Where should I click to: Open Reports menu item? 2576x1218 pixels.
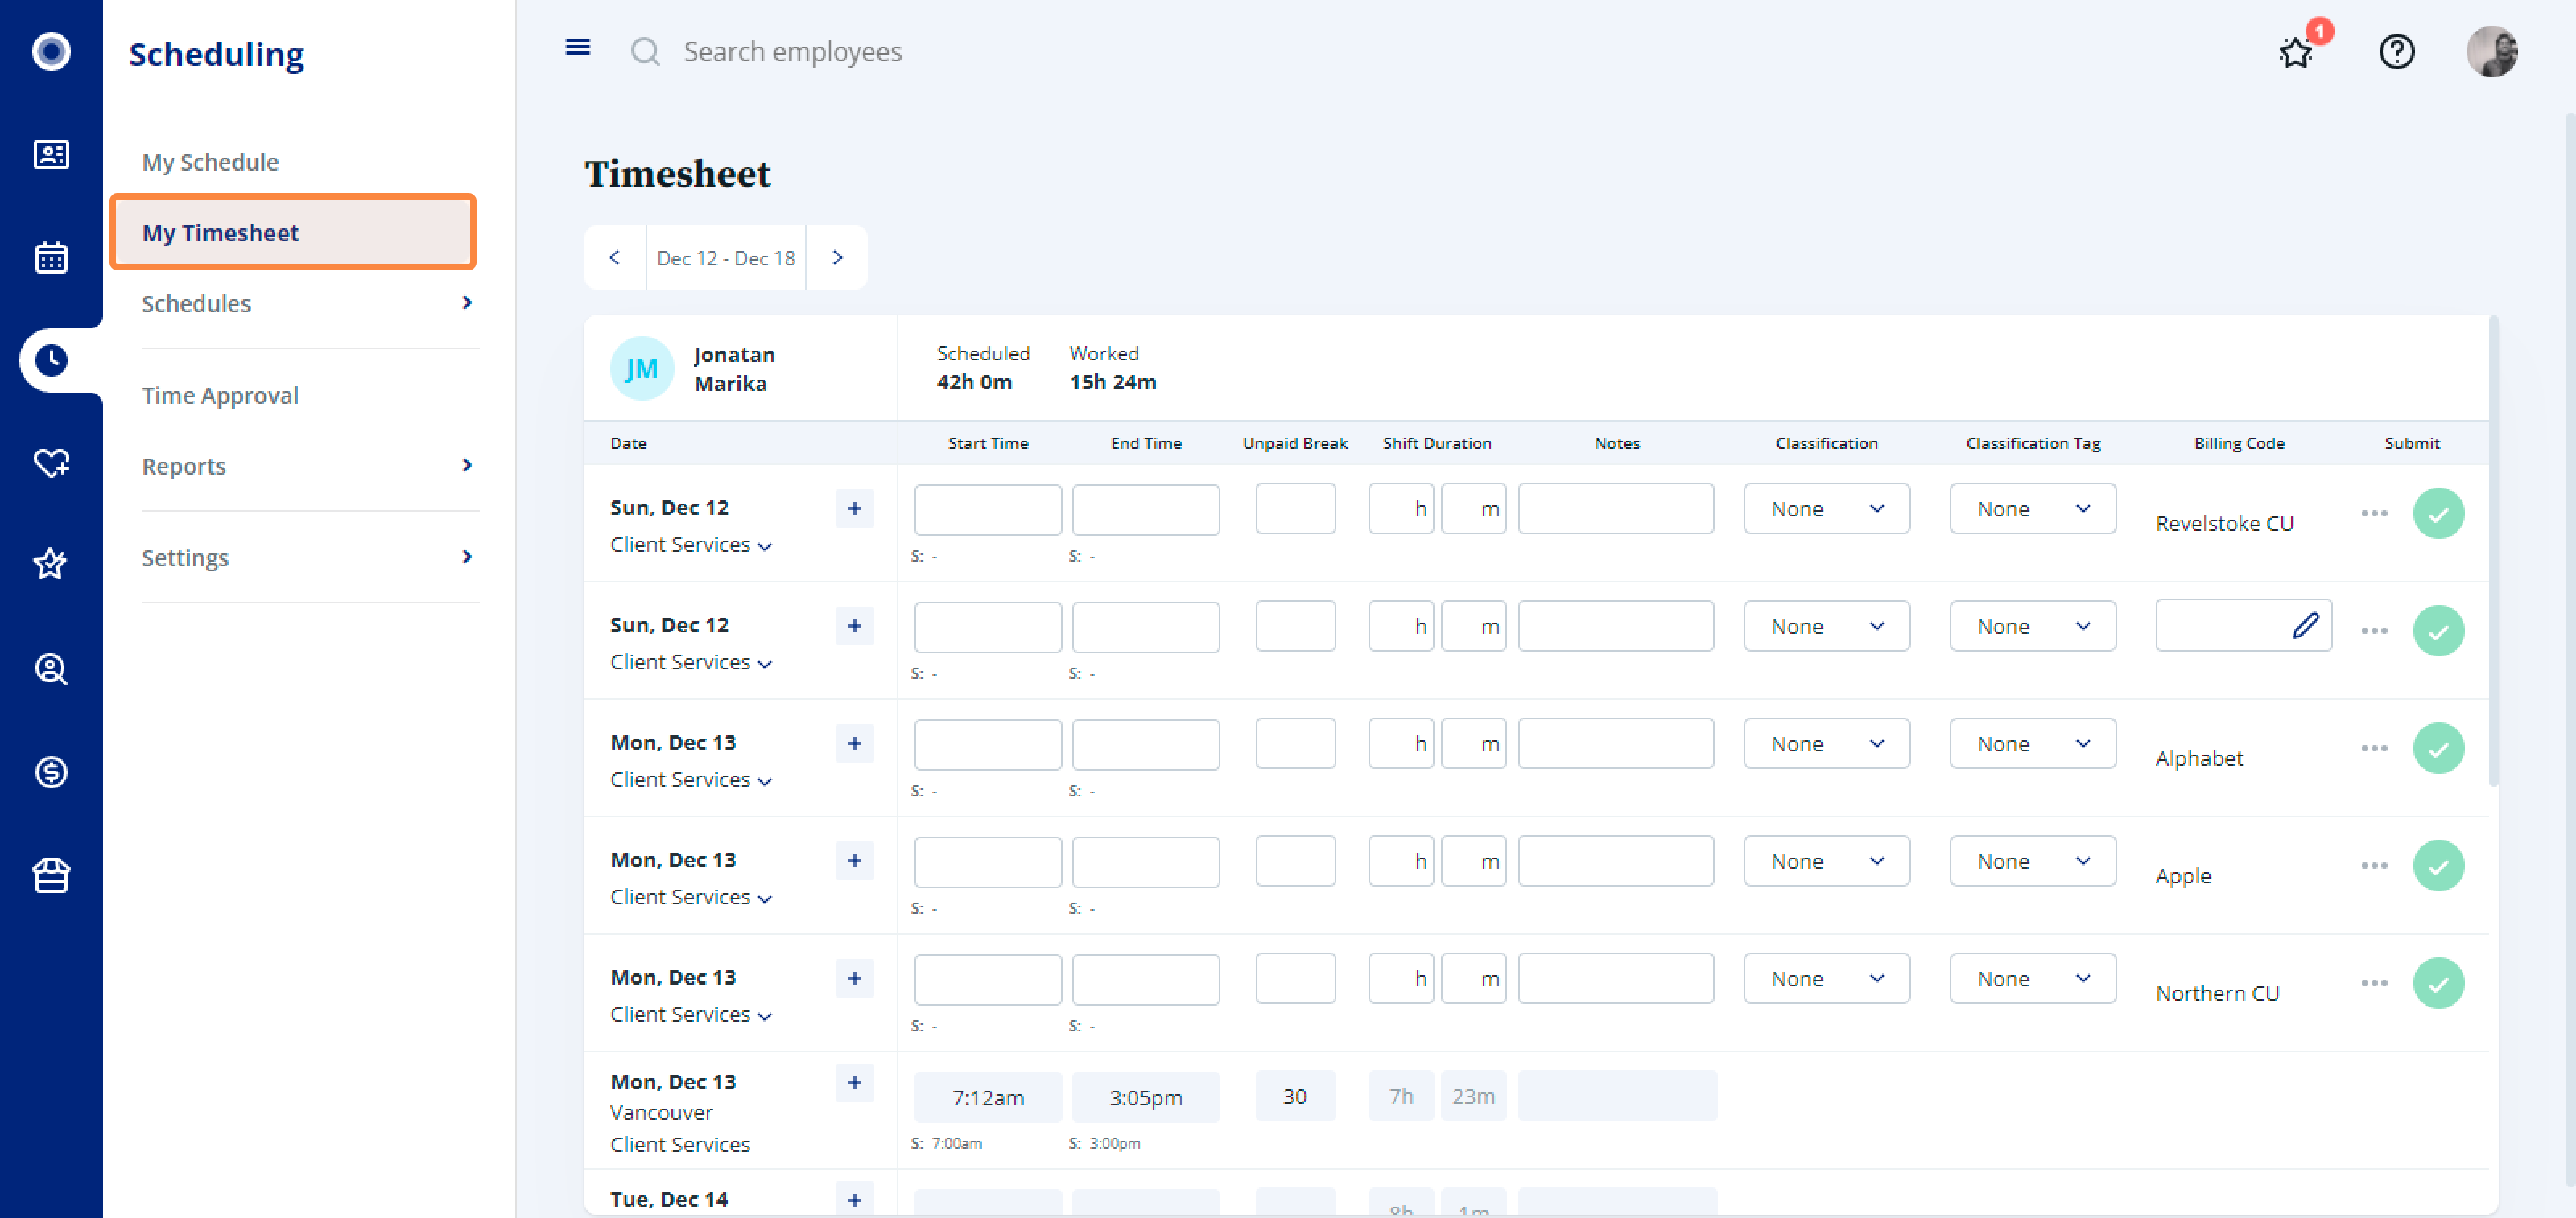pyautogui.click(x=184, y=466)
